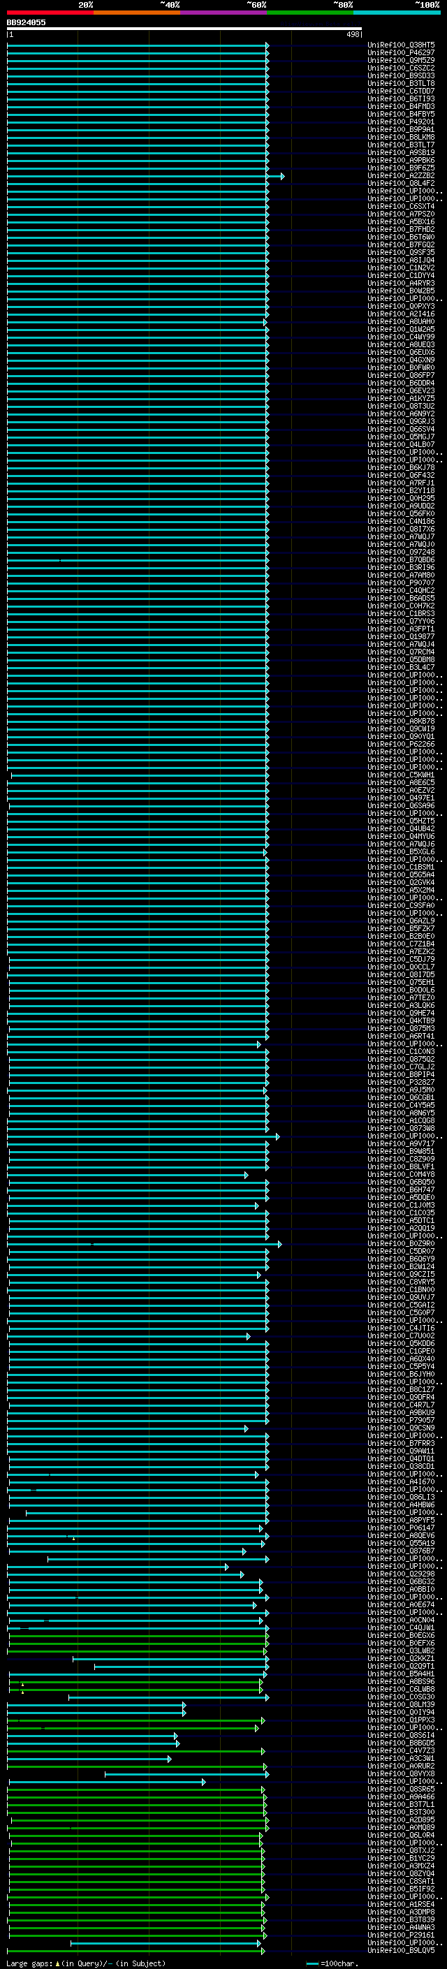Select hit UniRef100_Q1PPX3
The width and height of the screenshot is (447, 1969).
[401, 1720]
